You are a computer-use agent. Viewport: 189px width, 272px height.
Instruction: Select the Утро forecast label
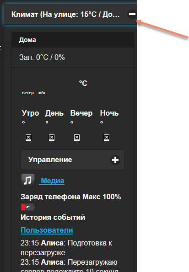tap(30, 113)
